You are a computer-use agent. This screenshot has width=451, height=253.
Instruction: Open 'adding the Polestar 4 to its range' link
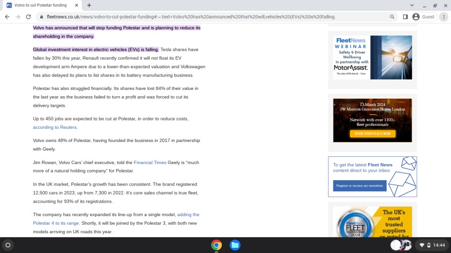[116, 219]
